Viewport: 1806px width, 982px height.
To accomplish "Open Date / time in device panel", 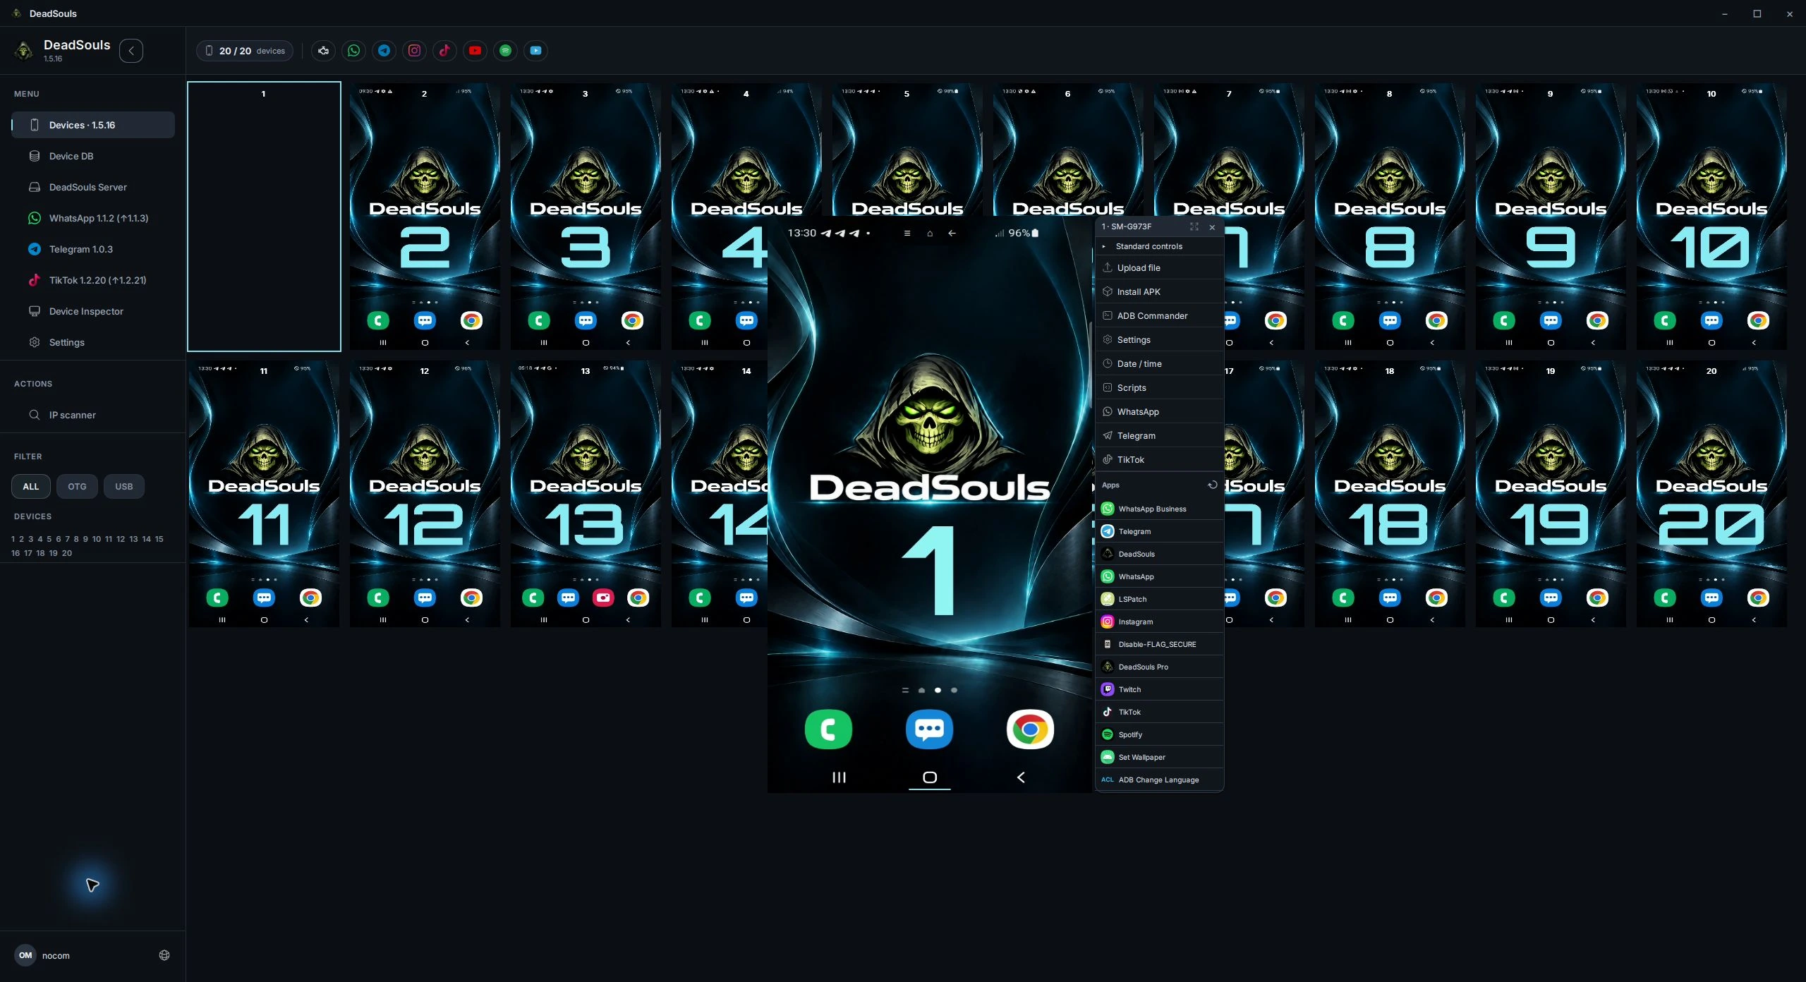I will pos(1159,364).
